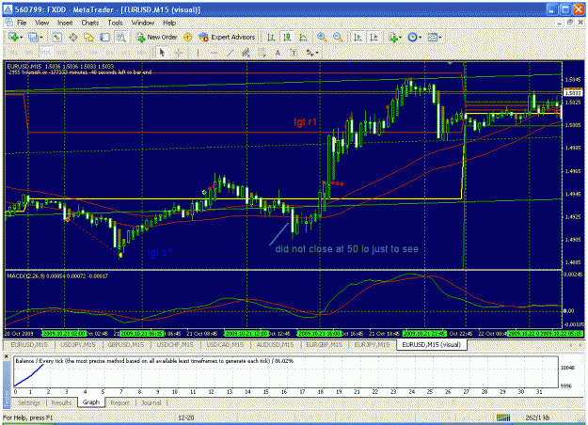Select the Draw Trendline tool
The width and height of the screenshot is (588, 425).
[230, 53]
